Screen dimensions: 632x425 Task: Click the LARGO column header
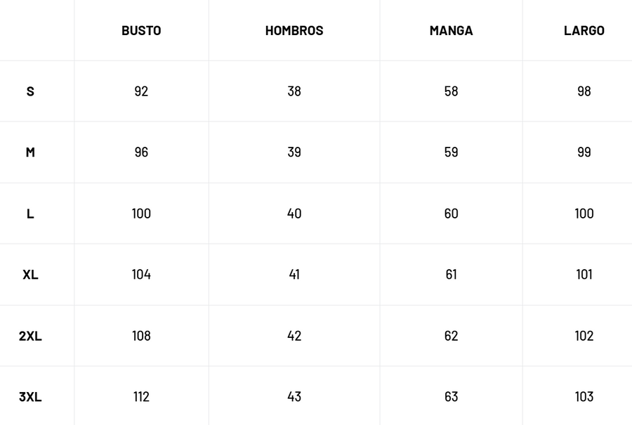[x=584, y=30]
